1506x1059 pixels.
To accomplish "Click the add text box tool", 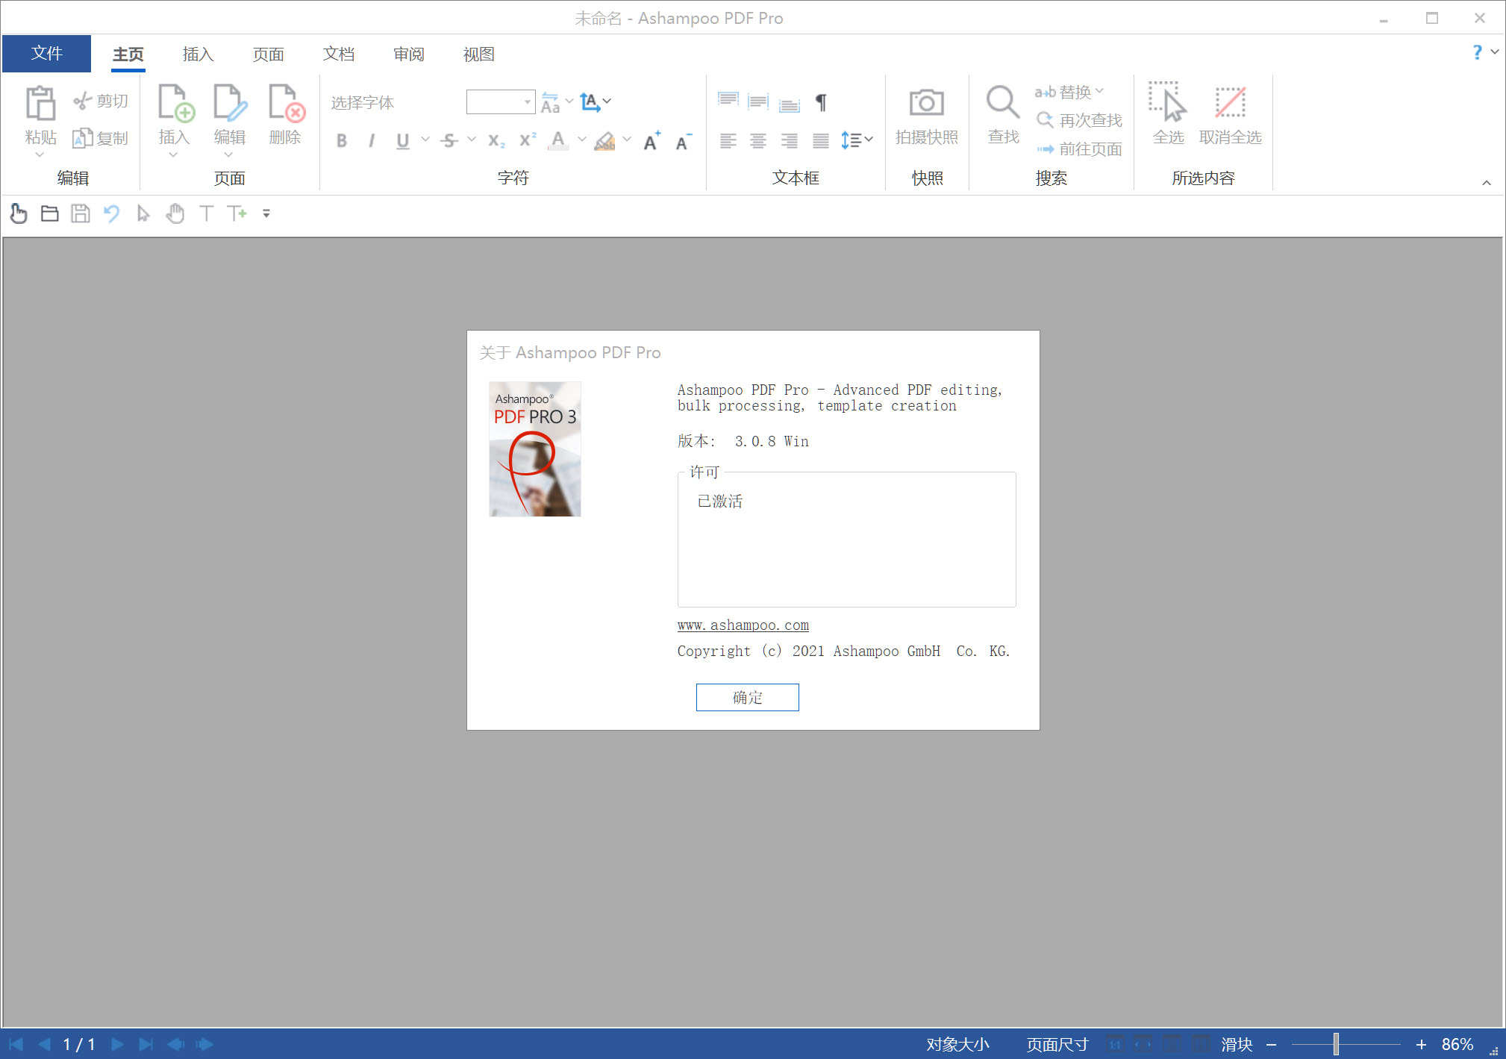I will (x=237, y=214).
